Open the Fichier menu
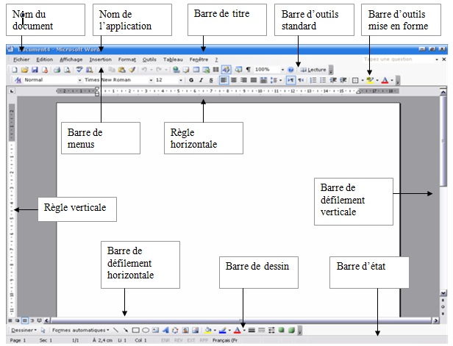 pyautogui.click(x=21, y=60)
